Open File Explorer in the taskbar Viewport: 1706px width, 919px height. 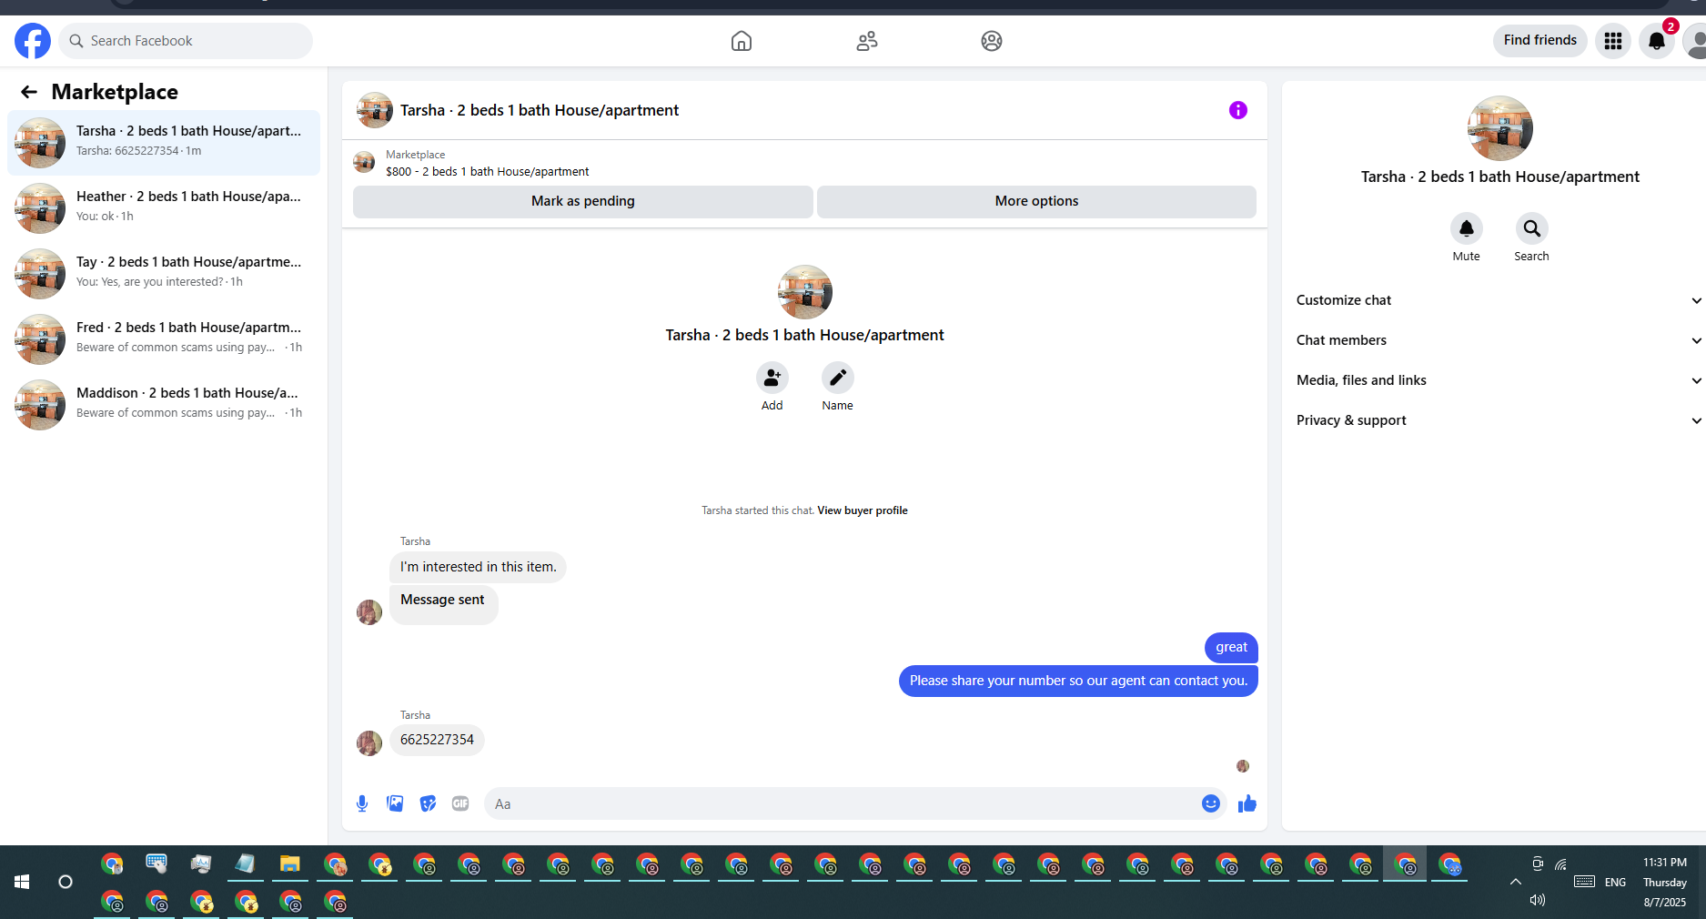[x=290, y=863]
